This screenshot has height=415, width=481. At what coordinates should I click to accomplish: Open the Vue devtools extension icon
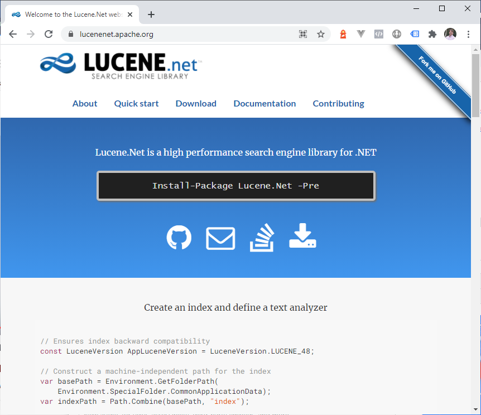pos(361,34)
